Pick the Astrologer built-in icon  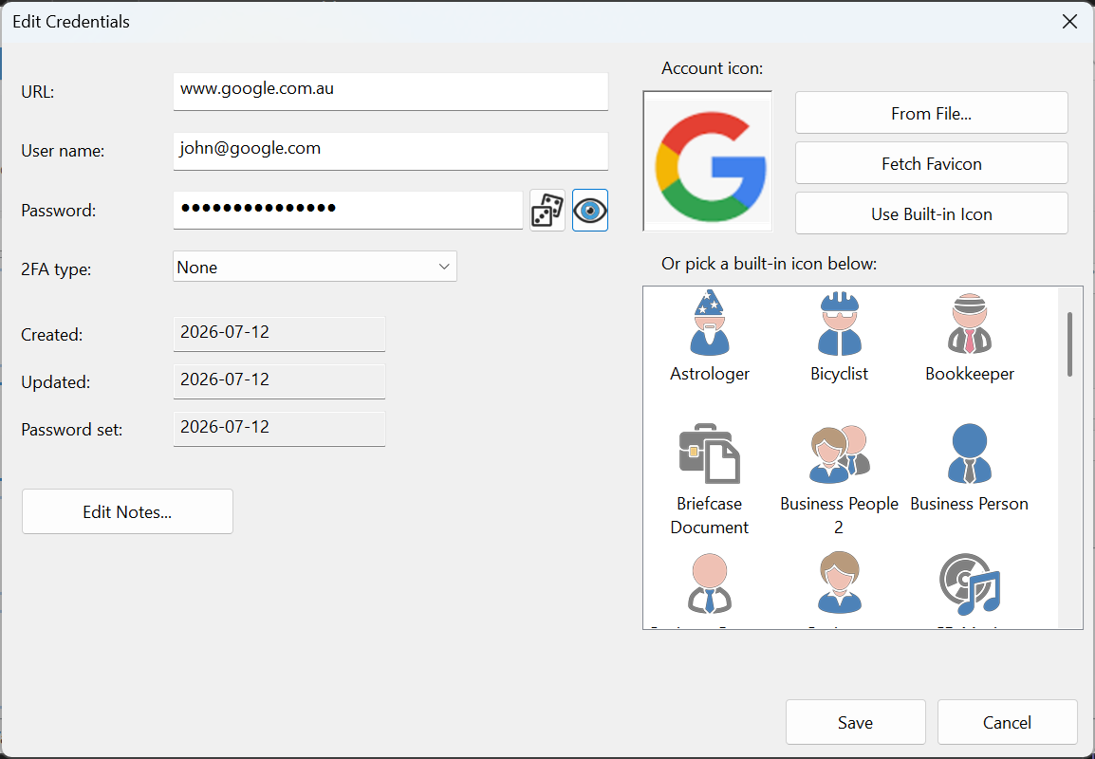(x=710, y=324)
